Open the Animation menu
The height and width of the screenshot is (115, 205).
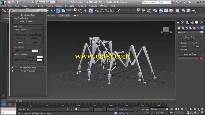[x=59, y=6]
